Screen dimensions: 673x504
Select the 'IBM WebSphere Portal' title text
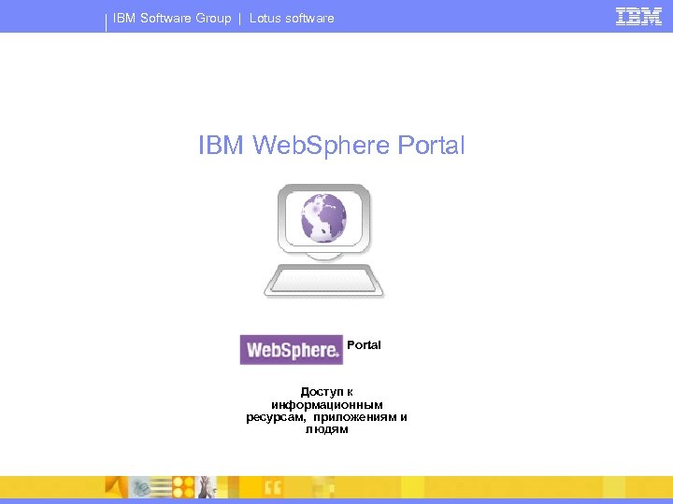tap(331, 145)
